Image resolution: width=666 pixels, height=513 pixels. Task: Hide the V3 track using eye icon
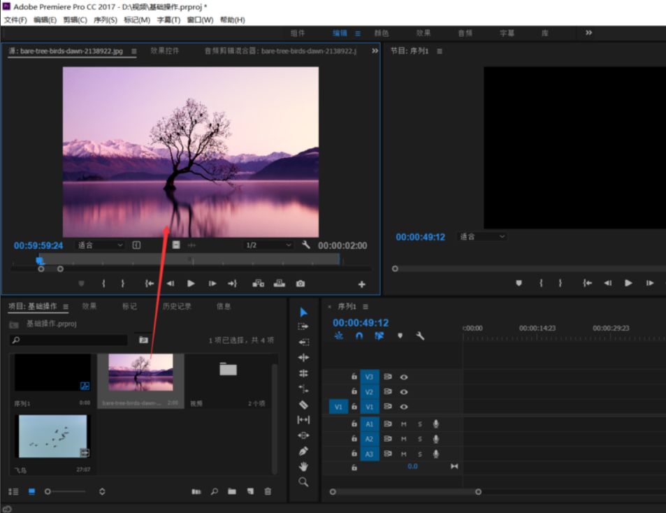tap(404, 377)
